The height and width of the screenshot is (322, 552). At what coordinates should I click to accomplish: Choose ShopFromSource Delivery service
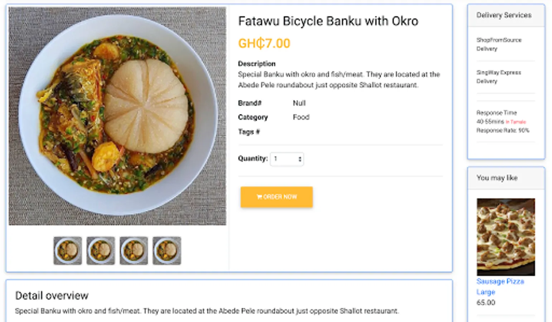click(x=499, y=44)
